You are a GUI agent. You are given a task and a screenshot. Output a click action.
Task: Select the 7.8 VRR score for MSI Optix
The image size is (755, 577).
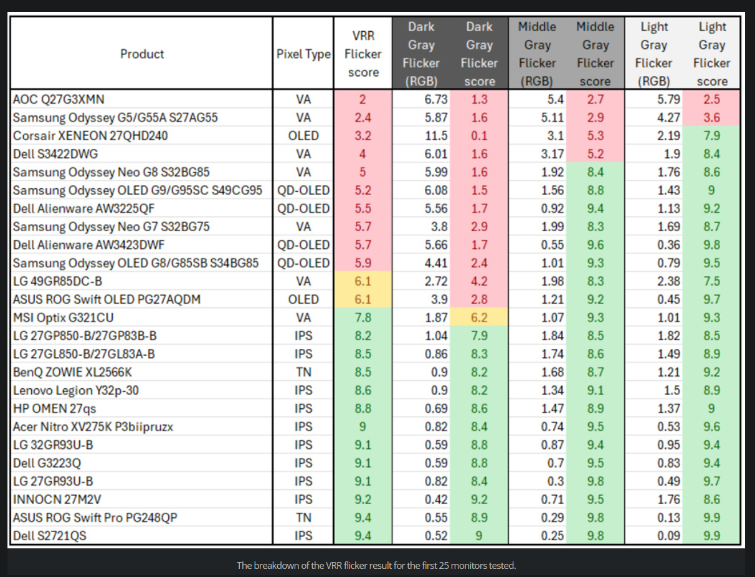pos(363,317)
